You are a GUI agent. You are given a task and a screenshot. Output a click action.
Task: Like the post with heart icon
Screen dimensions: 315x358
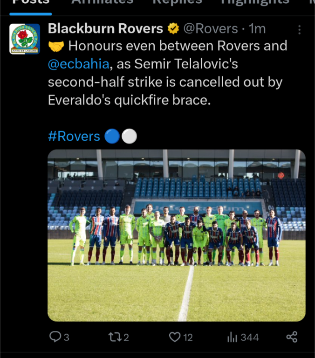175,337
